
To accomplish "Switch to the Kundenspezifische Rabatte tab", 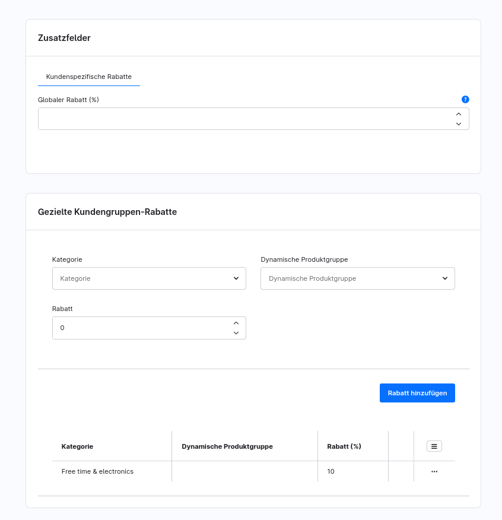I will [89, 77].
